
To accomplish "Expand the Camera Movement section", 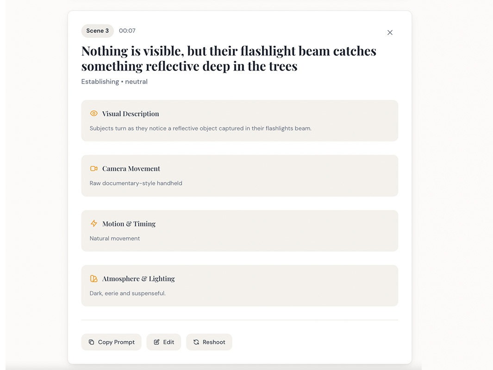I will click(239, 176).
